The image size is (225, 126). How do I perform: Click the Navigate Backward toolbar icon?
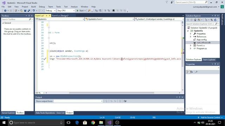5,10
